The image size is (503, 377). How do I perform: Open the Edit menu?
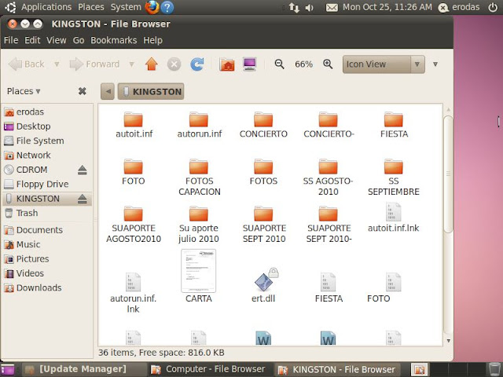pyautogui.click(x=32, y=40)
